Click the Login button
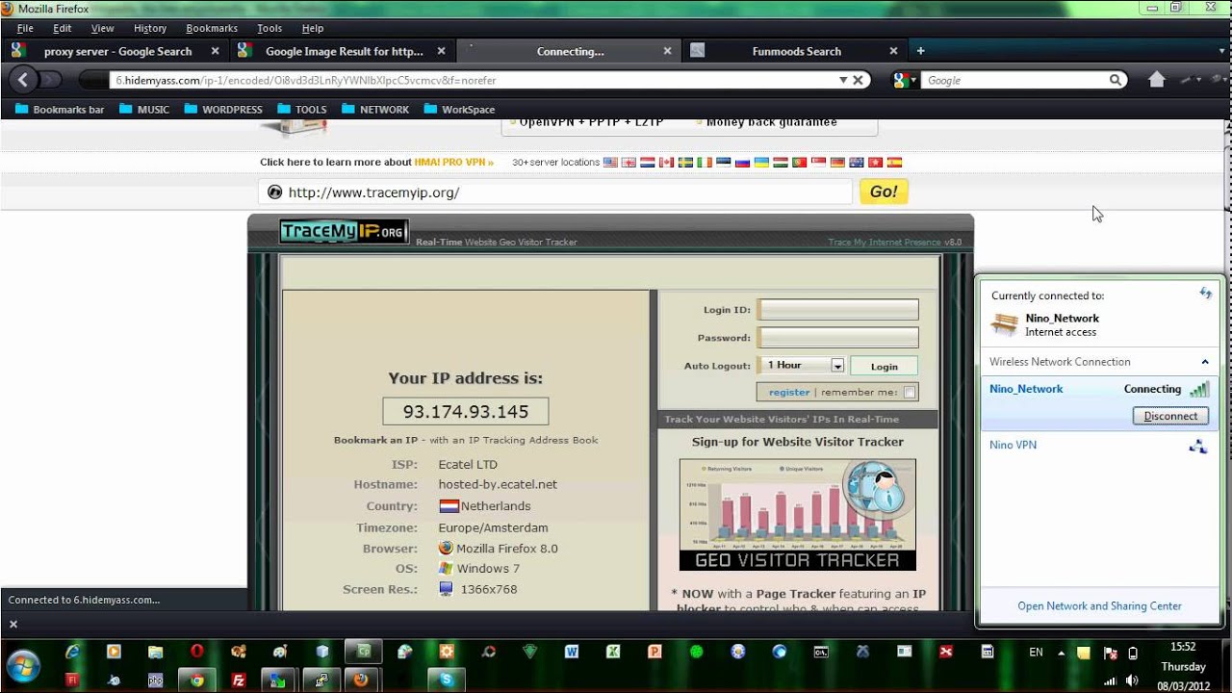 coord(884,366)
